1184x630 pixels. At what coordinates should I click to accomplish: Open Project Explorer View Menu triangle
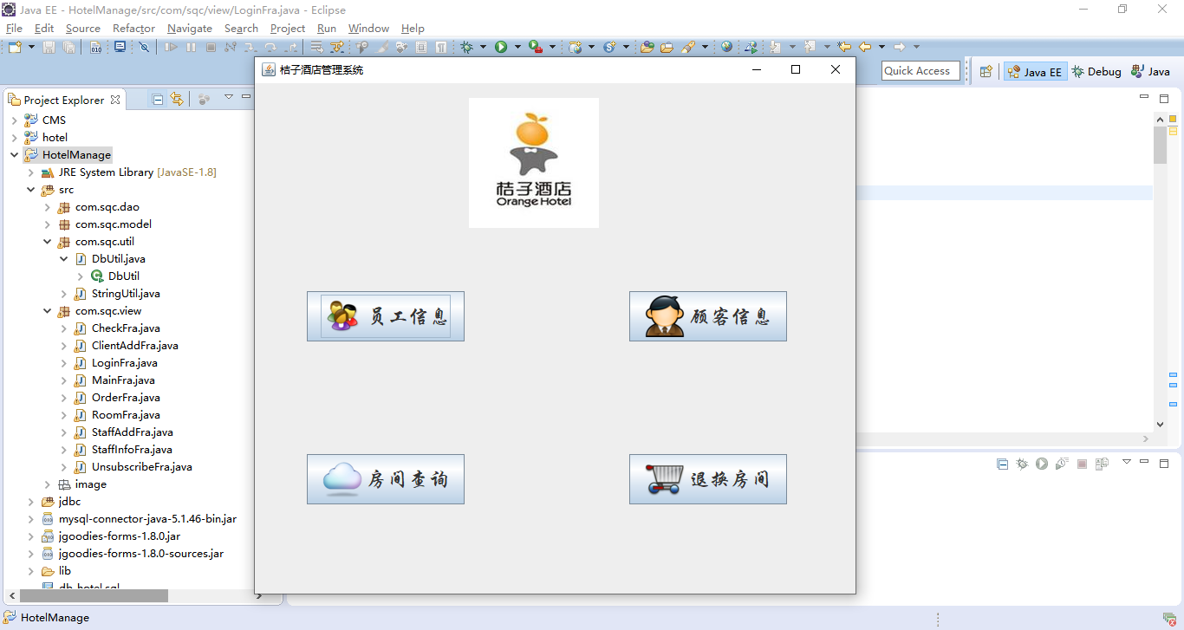point(228,98)
